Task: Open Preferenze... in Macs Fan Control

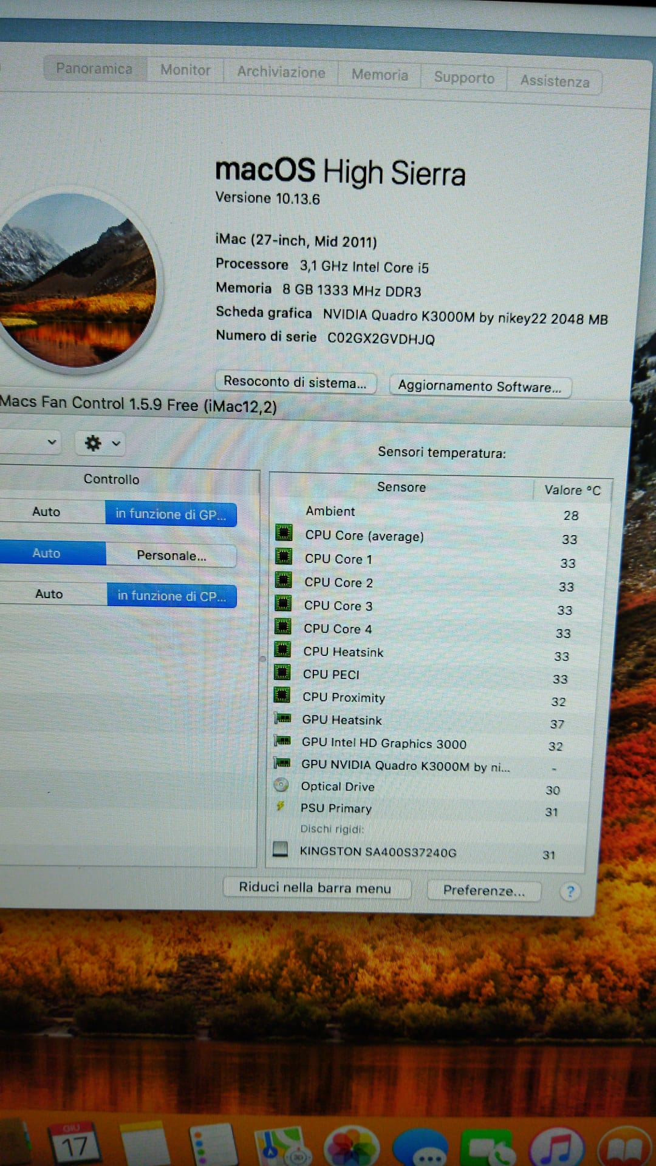Action: point(483,890)
